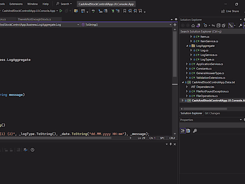The height and width of the screenshot is (184, 245).
Task: Click Sync with Active Document arrows icon
Action: [213, 26]
